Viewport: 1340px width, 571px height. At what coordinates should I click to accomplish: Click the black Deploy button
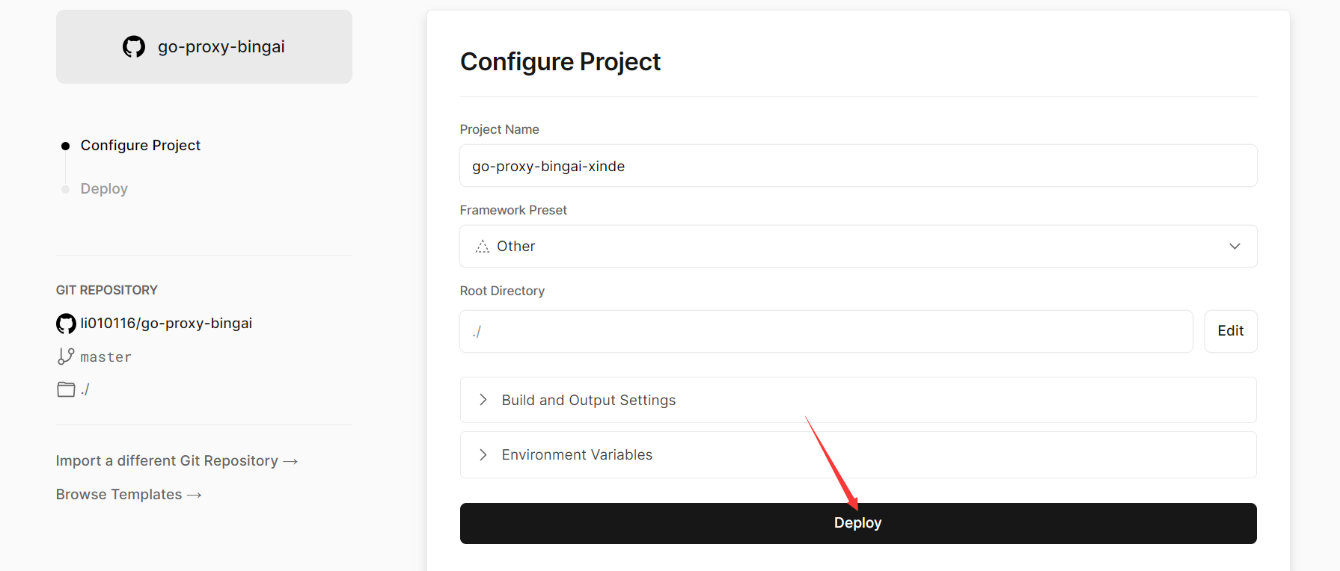click(x=858, y=523)
